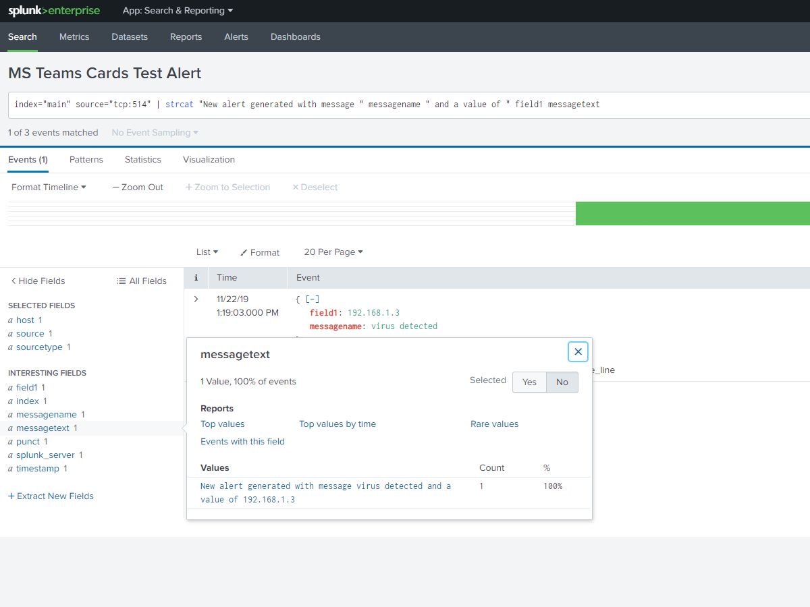Open the Metrics nav item
Viewport: 810px width, 607px height.
[x=74, y=37]
